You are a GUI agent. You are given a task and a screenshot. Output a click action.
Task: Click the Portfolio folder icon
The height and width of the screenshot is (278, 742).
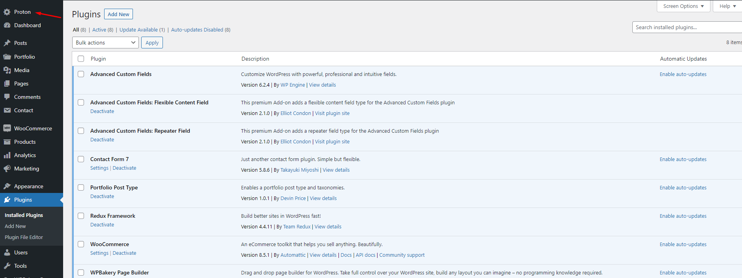tap(7, 57)
